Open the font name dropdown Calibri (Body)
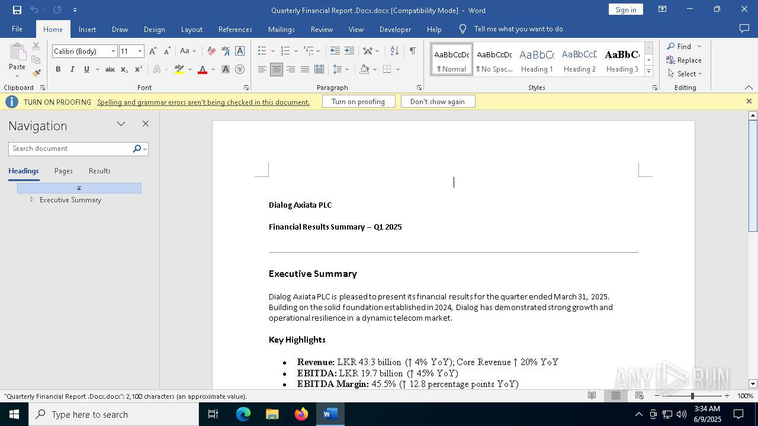This screenshot has height=426, width=758. (x=113, y=51)
